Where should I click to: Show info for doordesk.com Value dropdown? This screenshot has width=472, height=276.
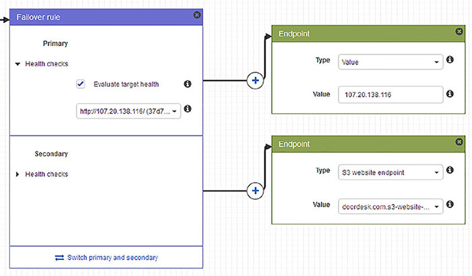tap(450, 206)
